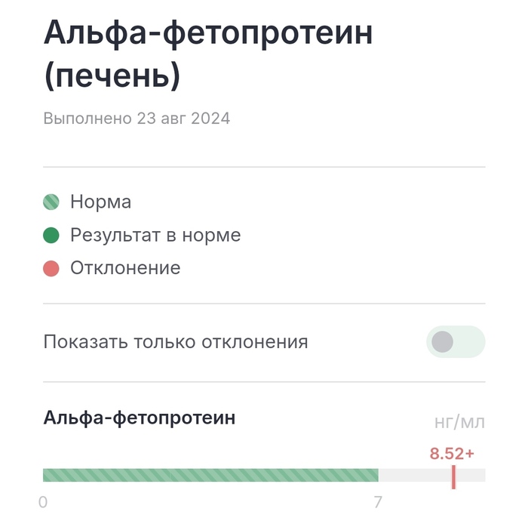The image size is (528, 521).
Task: Click the gray knob of the deviations switch
Action: [443, 342]
